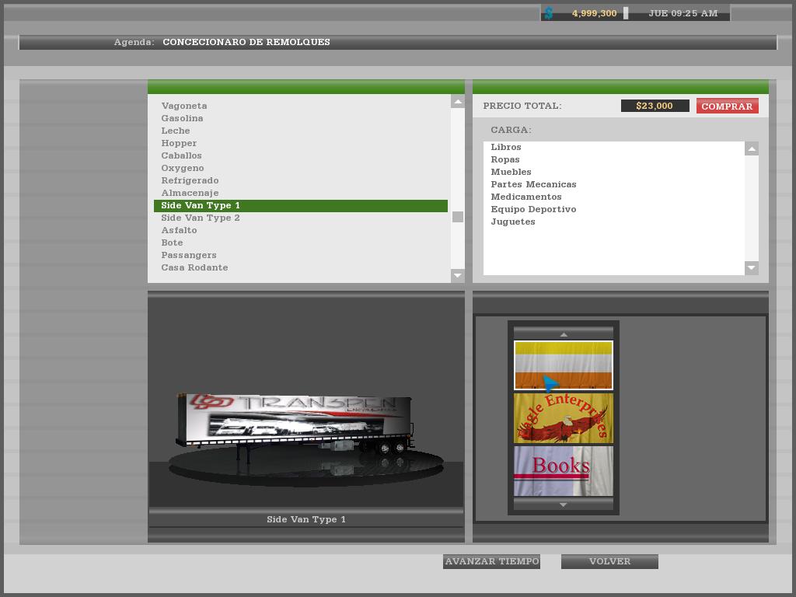The width and height of the screenshot is (796, 597).
Task: Select Casa Rodante trailer type
Action: (194, 267)
